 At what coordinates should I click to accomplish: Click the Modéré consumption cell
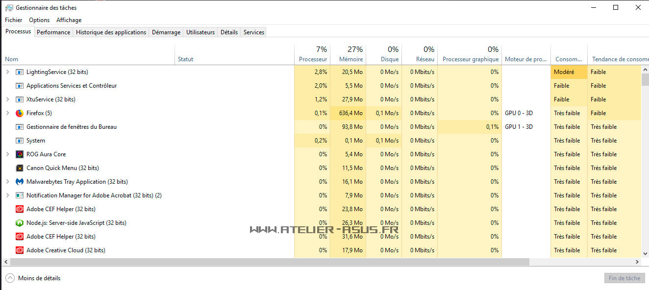pos(569,72)
